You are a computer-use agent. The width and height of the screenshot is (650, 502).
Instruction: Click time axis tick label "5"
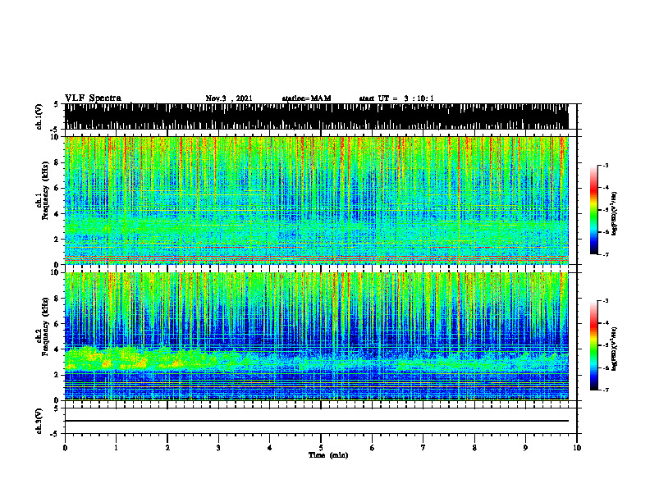point(321,448)
